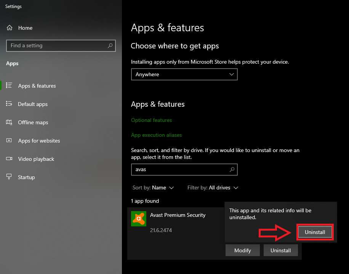Click the Default apps sidebar icon

(9, 104)
